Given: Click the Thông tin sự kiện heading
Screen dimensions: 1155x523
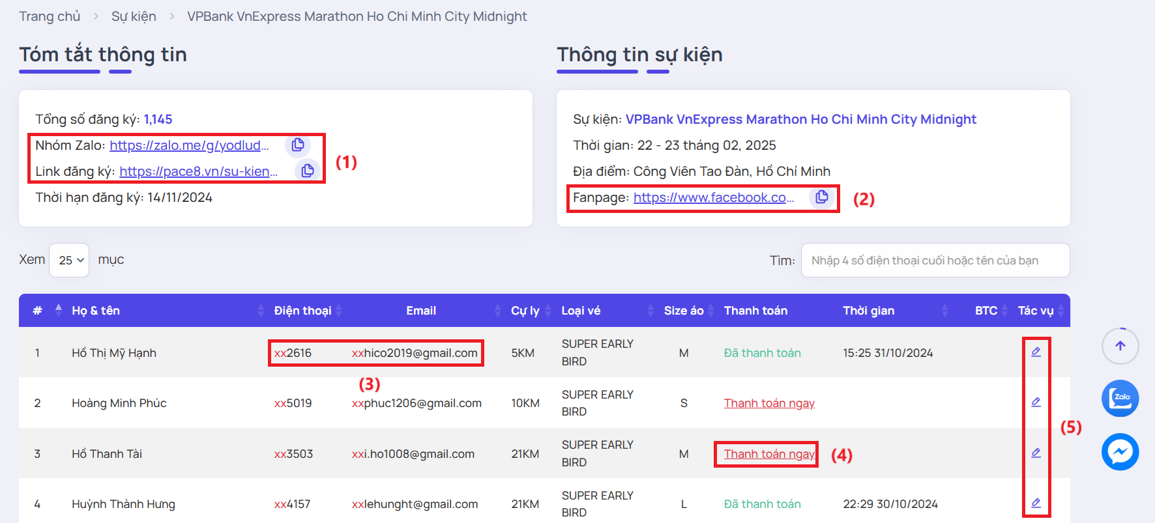Looking at the screenshot, I should 639,55.
